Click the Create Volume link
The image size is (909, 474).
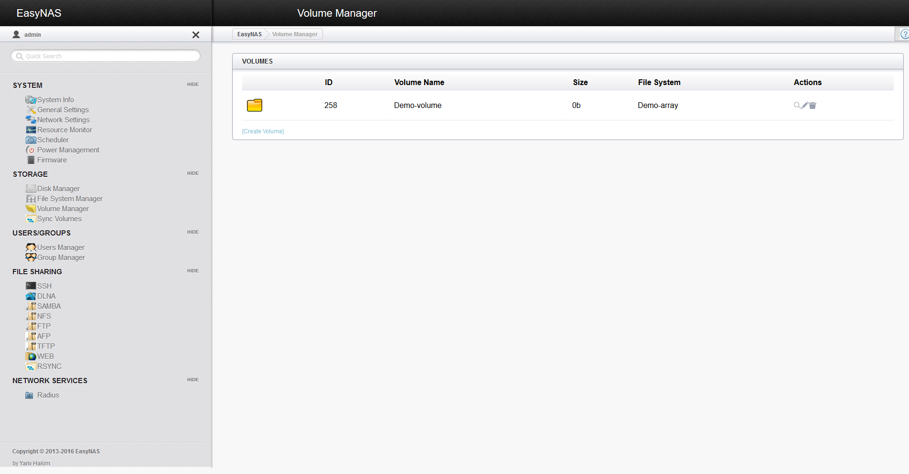coord(263,131)
